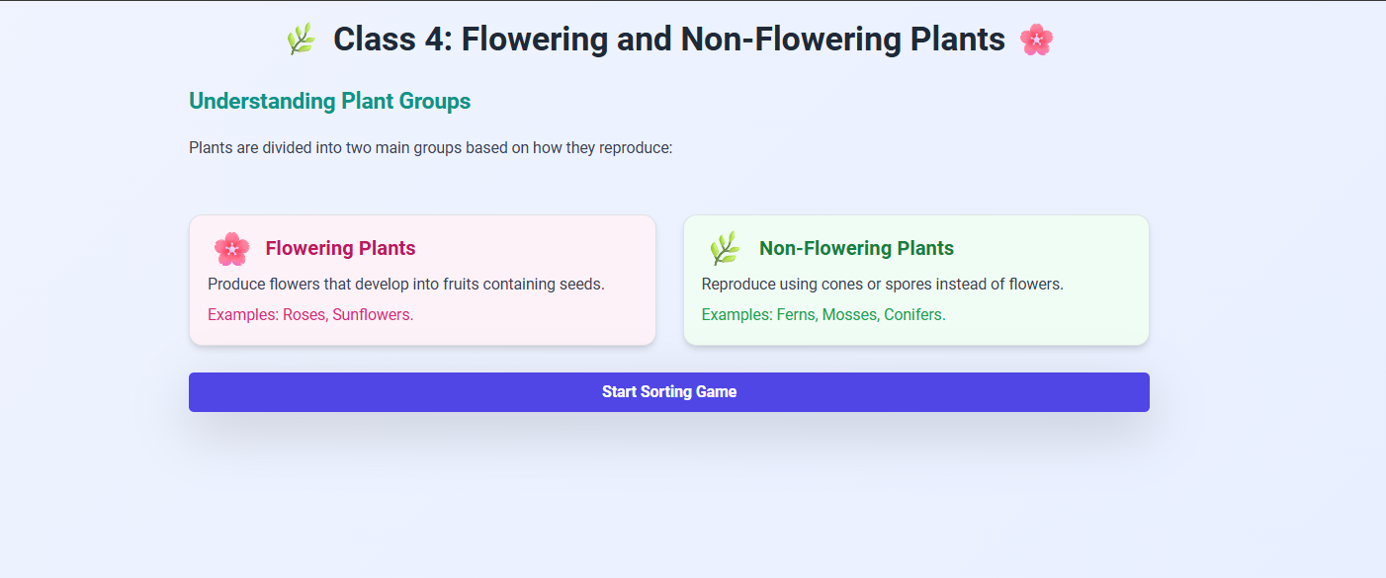Select the pink Flowering Plants card heading

pyautogui.click(x=340, y=248)
